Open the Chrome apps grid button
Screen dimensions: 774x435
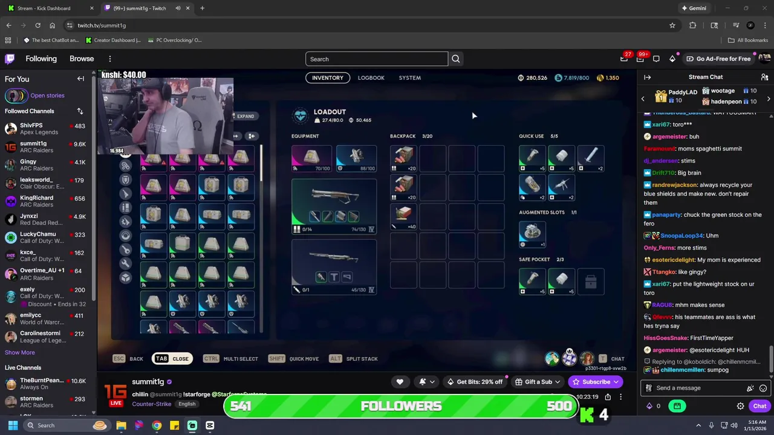(8, 40)
